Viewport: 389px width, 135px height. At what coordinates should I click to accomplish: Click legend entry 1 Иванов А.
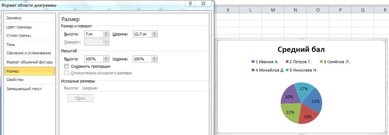click(x=265, y=62)
